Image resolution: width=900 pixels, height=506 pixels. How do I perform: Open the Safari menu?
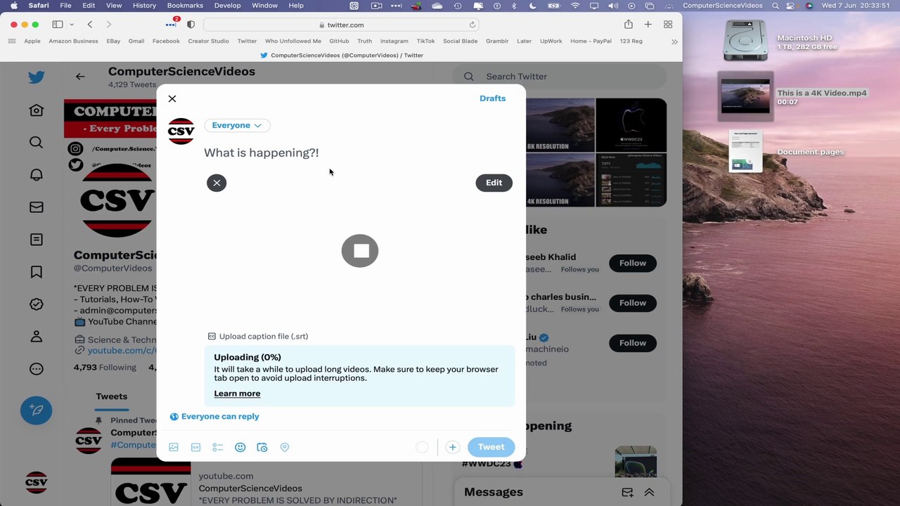click(x=39, y=6)
